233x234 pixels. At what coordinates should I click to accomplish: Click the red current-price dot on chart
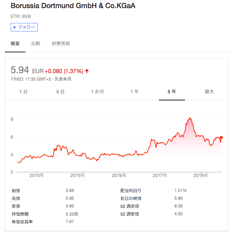pos(221,138)
